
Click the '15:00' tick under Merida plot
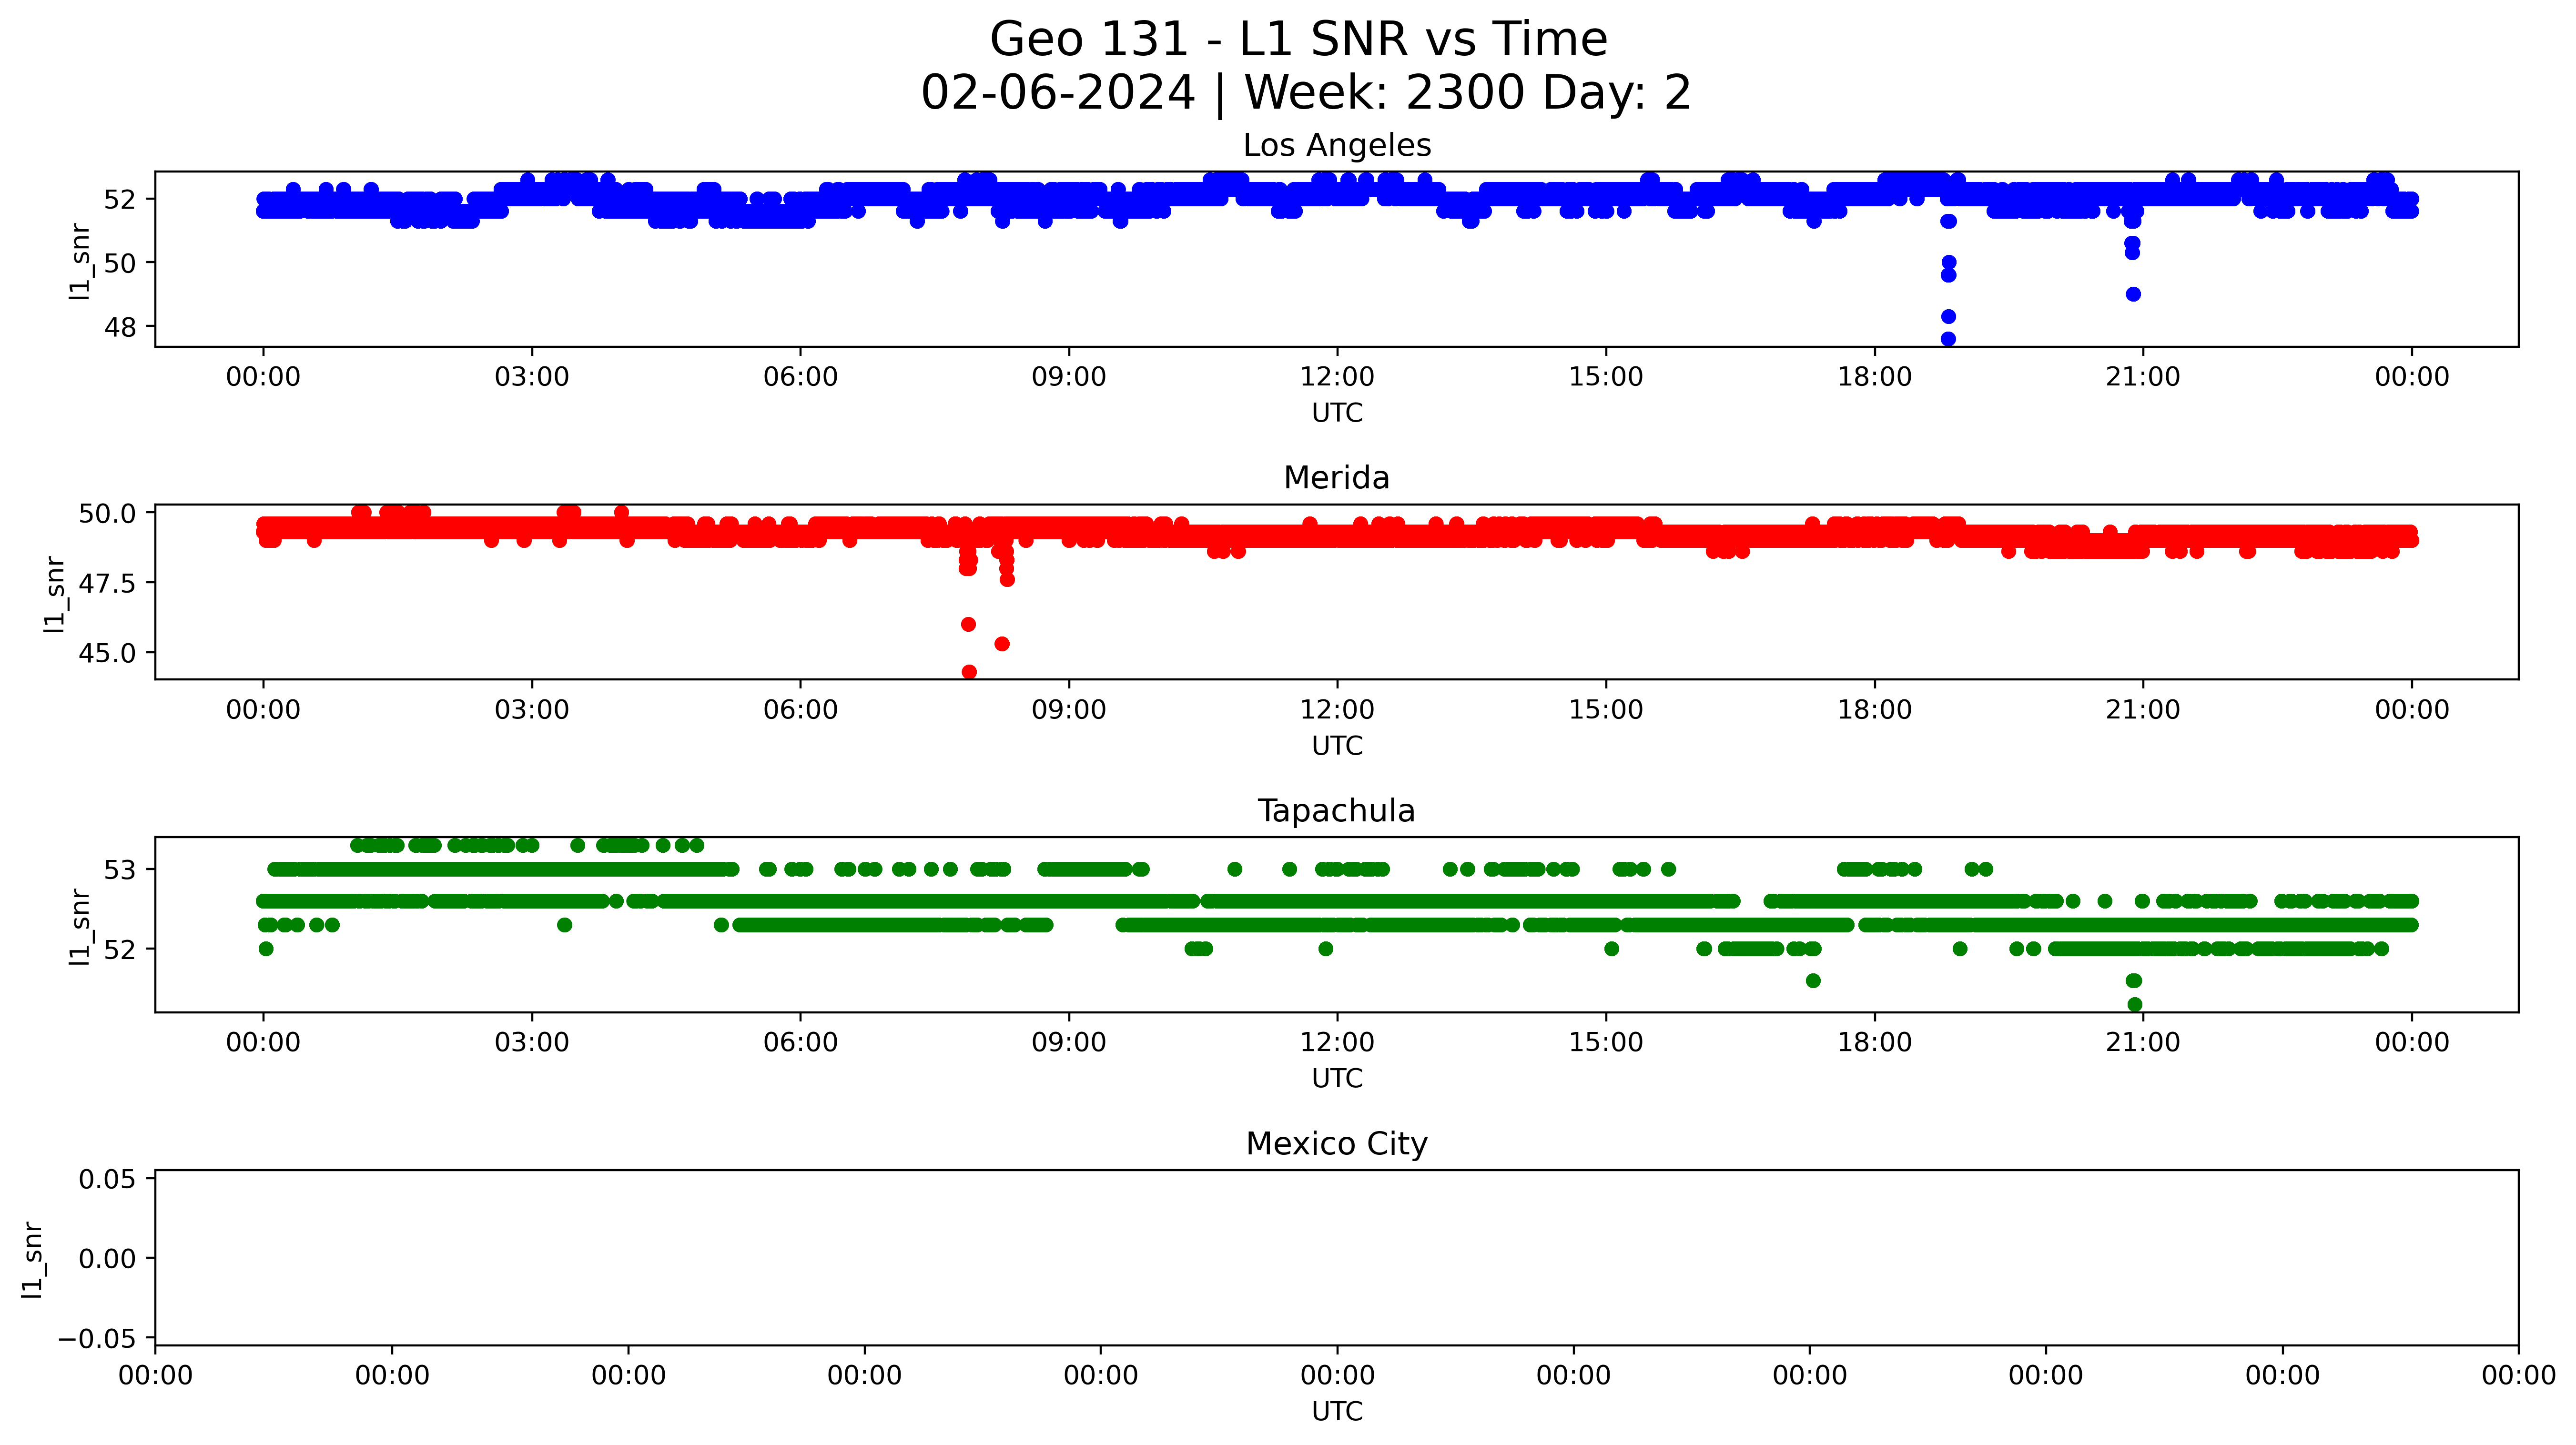click(1606, 710)
